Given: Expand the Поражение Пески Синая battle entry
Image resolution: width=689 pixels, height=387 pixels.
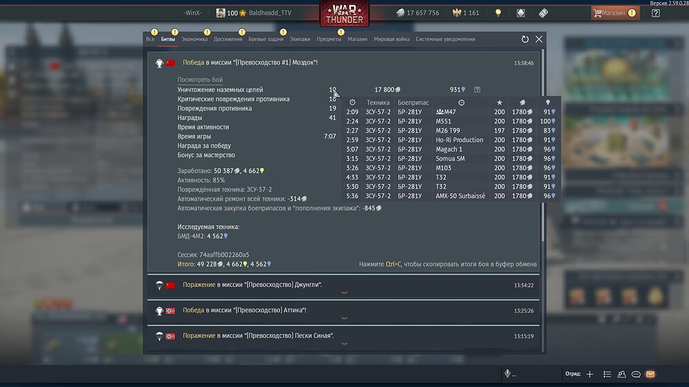Looking at the screenshot, I should [344, 338].
